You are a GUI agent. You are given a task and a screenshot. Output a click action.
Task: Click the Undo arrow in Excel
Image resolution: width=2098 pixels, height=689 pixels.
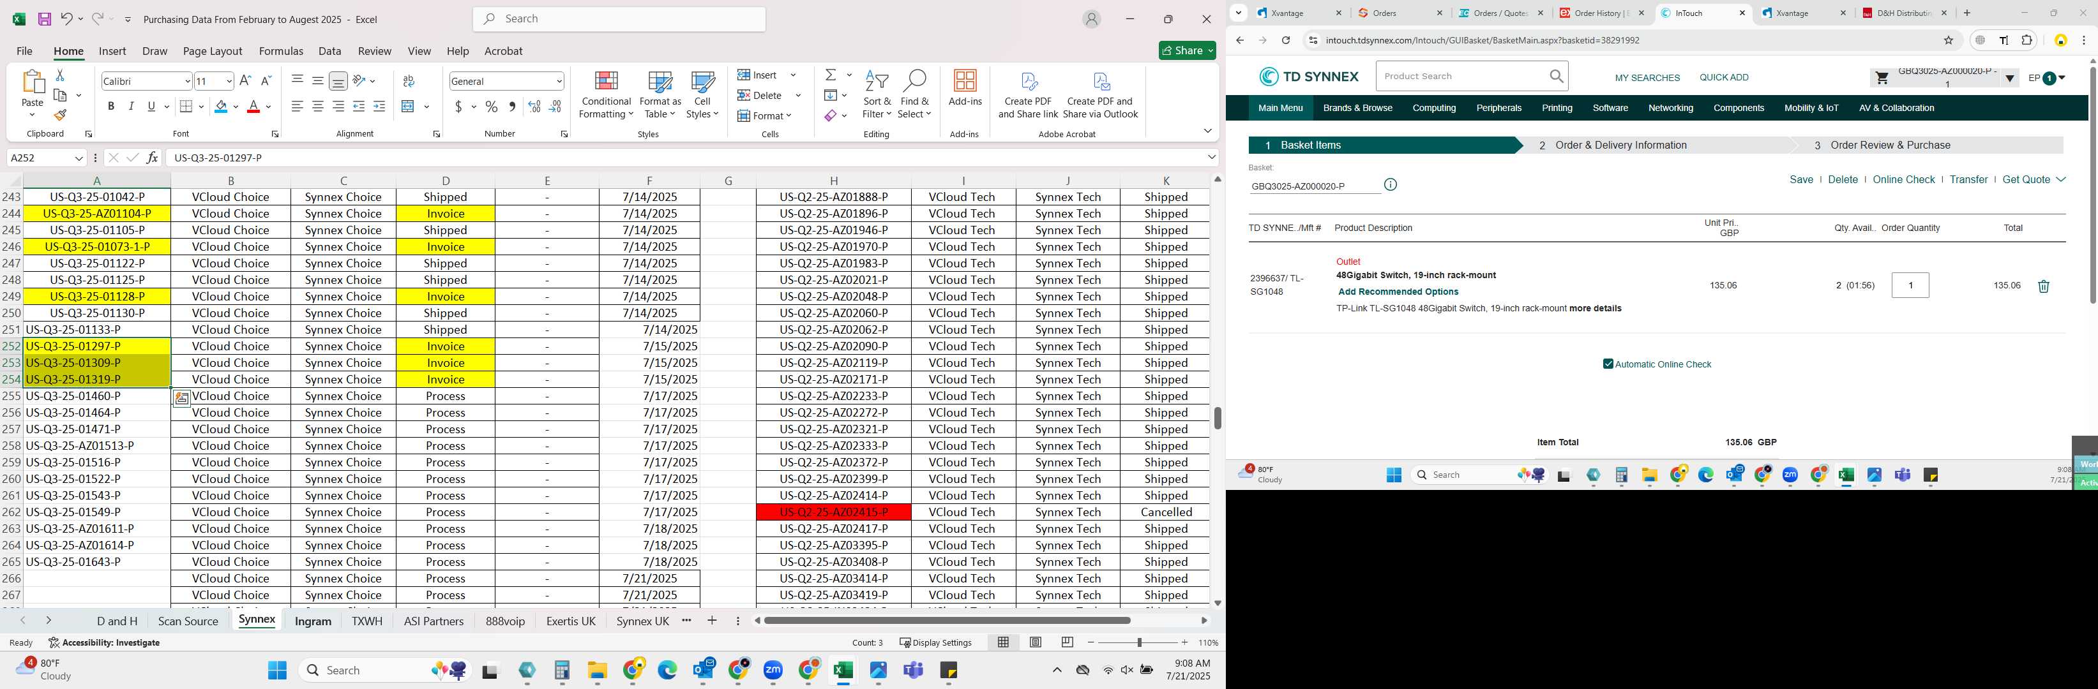[x=67, y=19]
